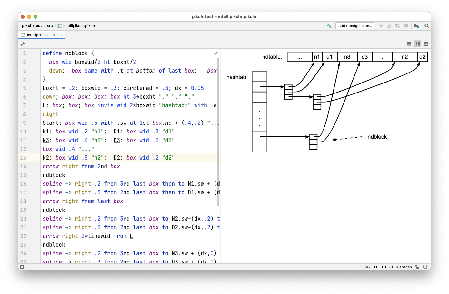The width and height of the screenshot is (449, 294).
Task: Select the intellipikchr.pikchr editor tab
Action: pyautogui.click(x=42, y=35)
